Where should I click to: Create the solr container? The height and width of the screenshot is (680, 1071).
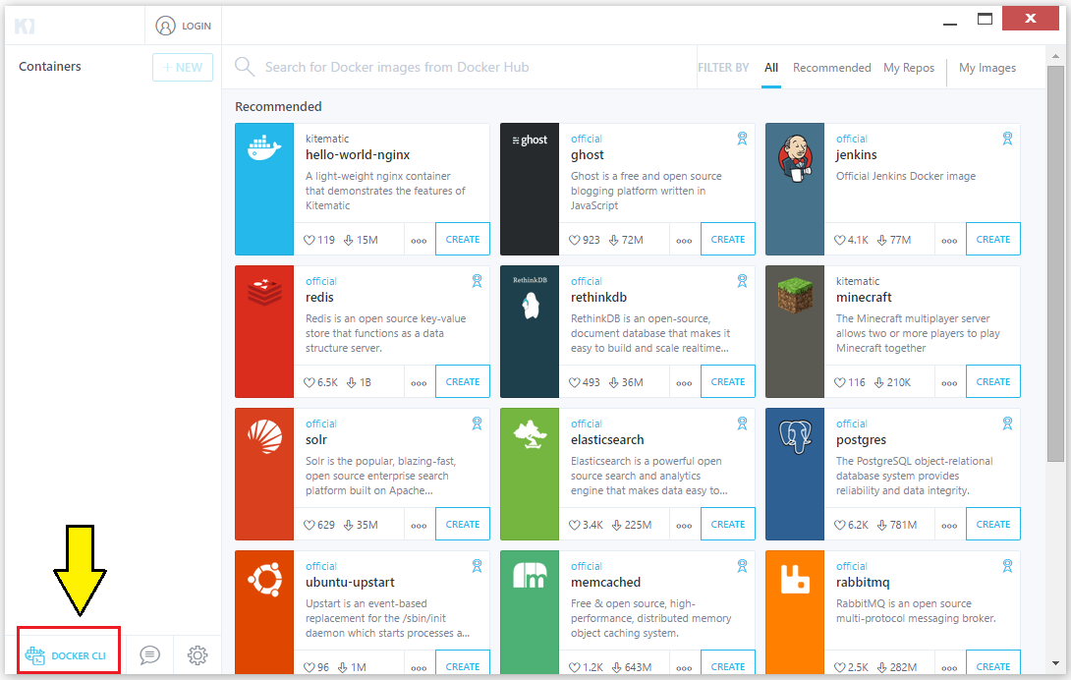click(x=463, y=524)
